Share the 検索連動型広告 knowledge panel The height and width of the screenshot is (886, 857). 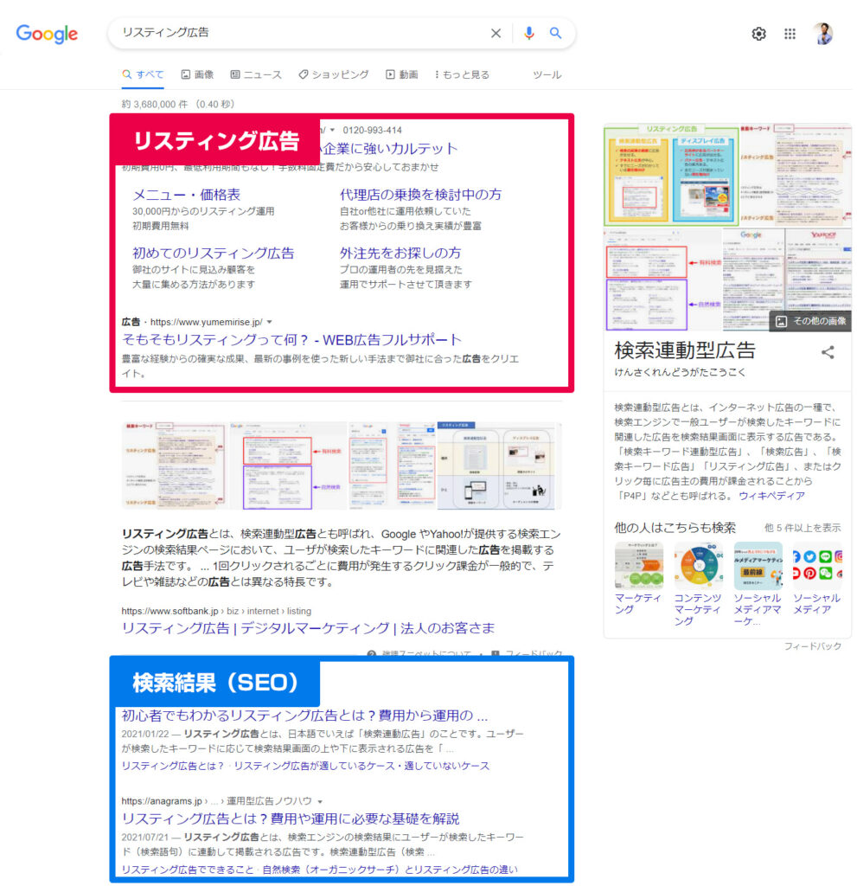click(828, 353)
